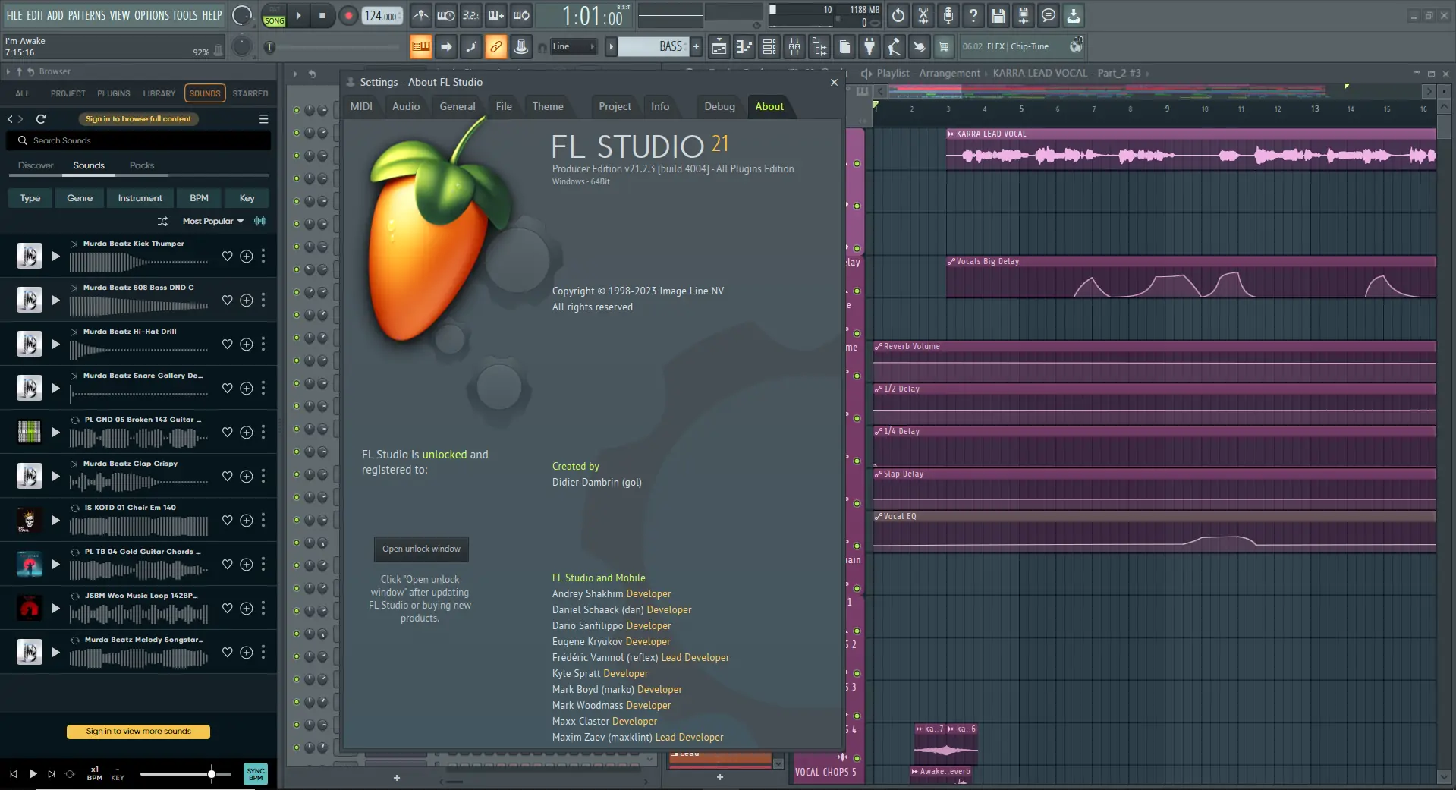The width and height of the screenshot is (1456, 790).
Task: Toggle typing keyboard to piano icon
Action: (x=421, y=47)
